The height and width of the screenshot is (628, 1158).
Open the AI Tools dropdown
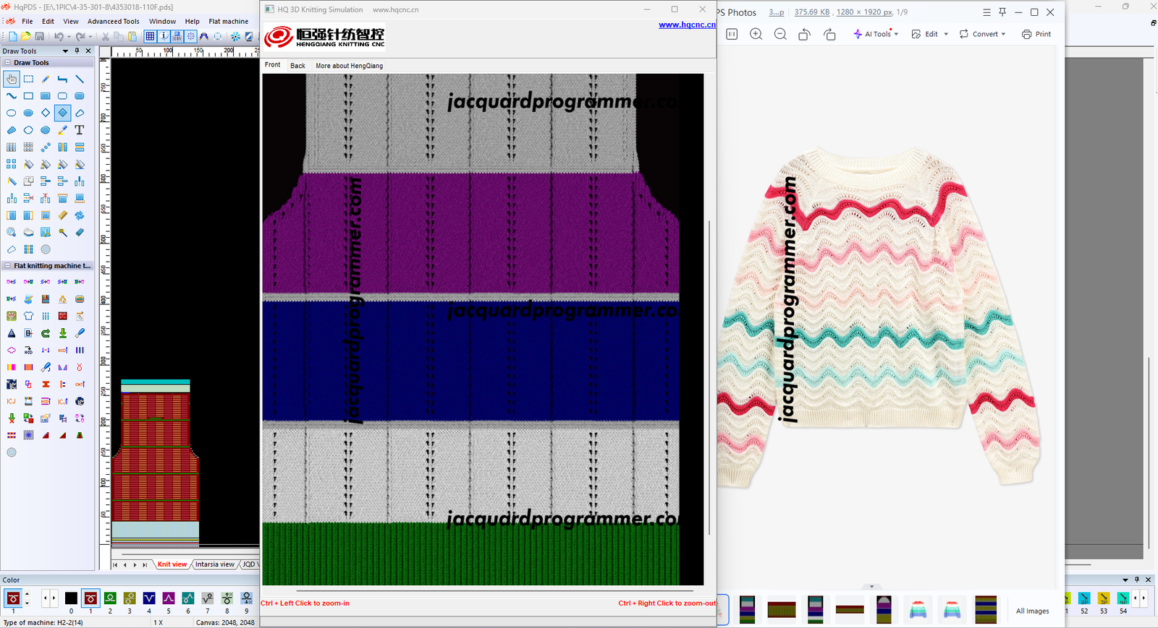coord(876,34)
